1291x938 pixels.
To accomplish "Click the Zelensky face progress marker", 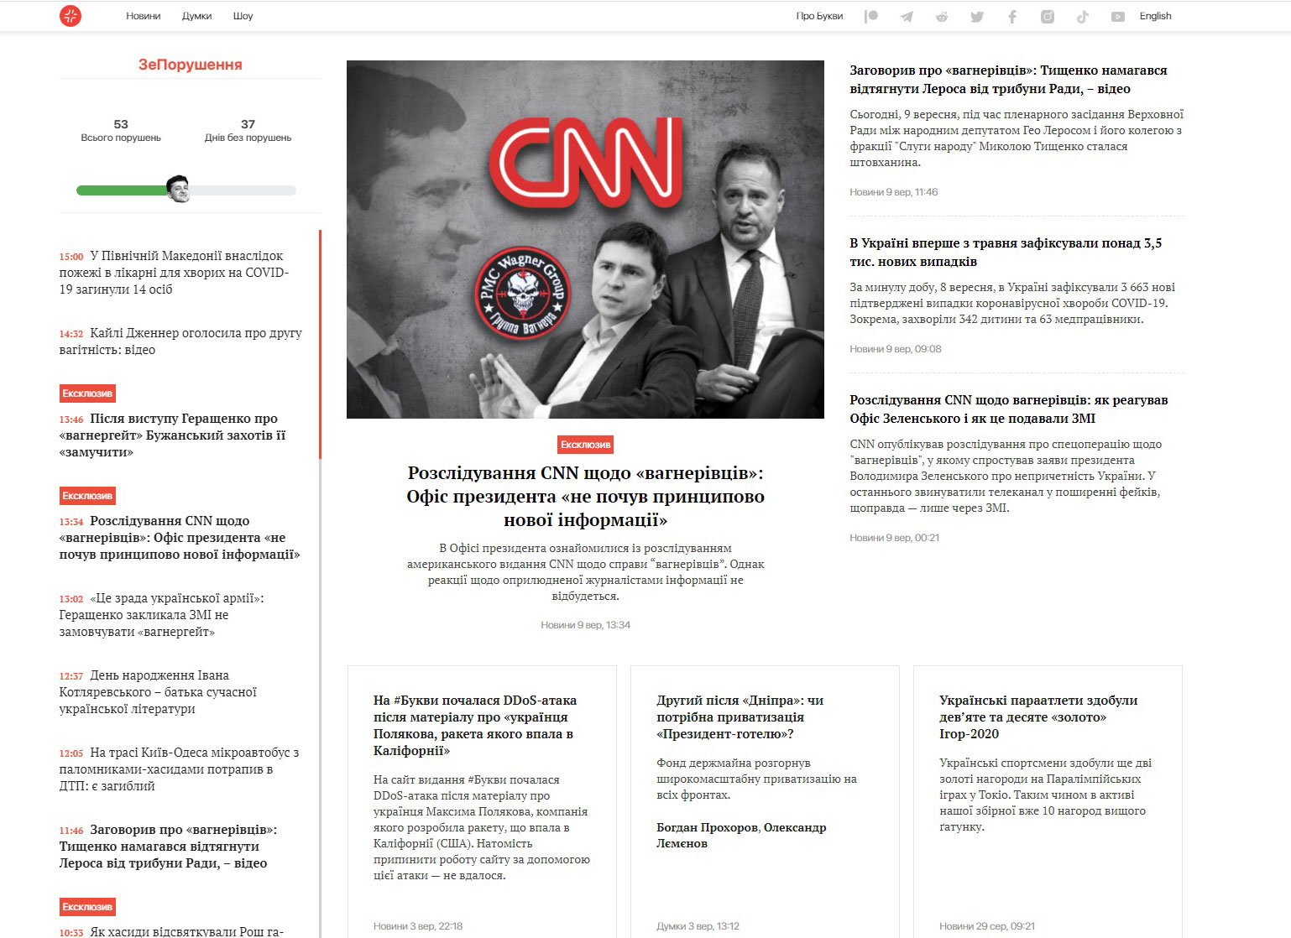I will 178,189.
